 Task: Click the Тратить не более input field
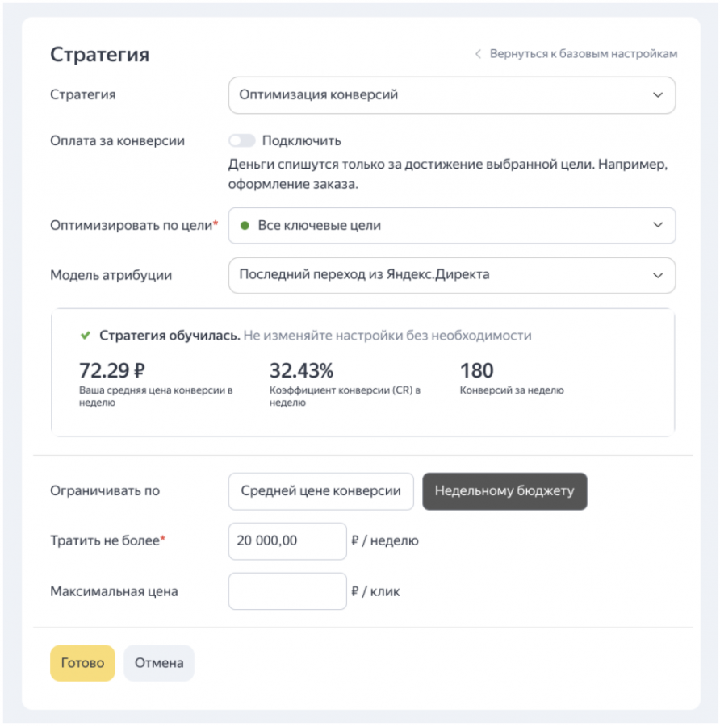(x=287, y=541)
